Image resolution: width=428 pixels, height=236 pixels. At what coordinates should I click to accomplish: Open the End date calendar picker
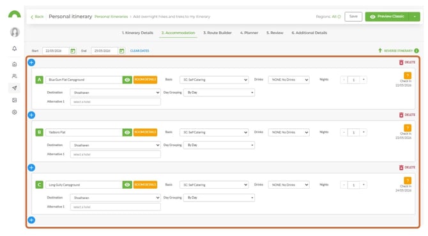(122, 51)
